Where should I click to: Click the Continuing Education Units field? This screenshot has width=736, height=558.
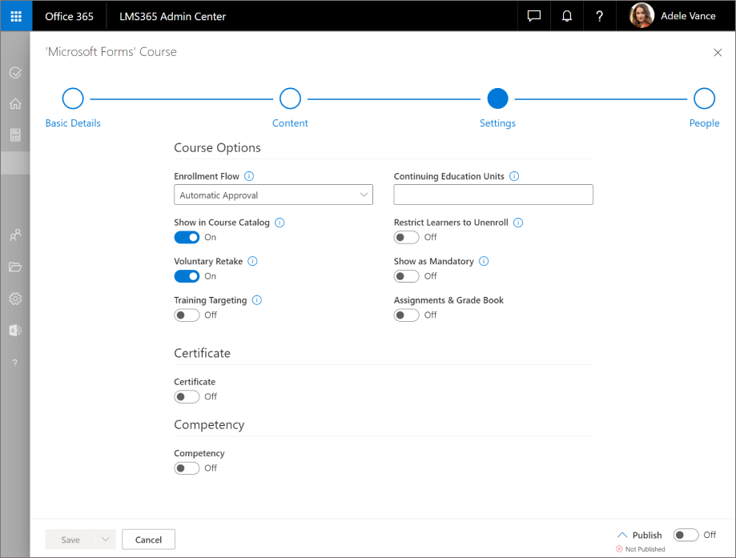point(493,195)
